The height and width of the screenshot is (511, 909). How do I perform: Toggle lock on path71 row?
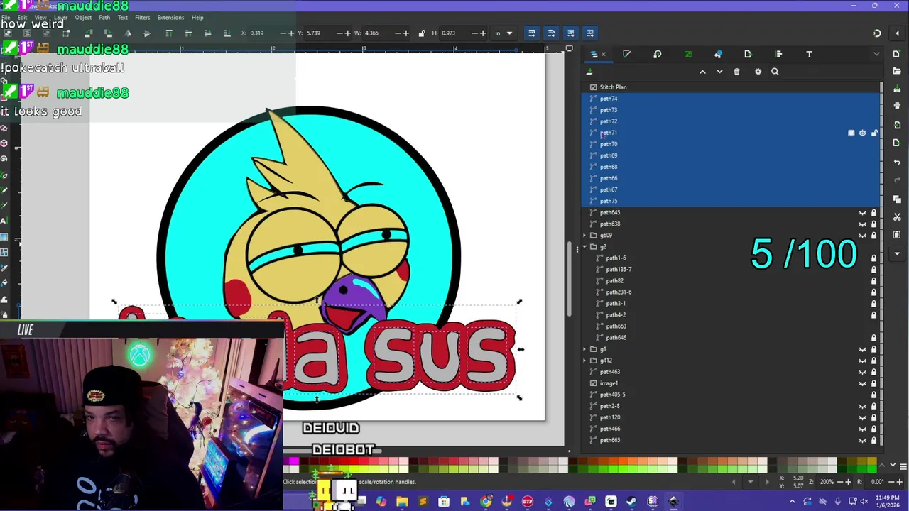(874, 133)
